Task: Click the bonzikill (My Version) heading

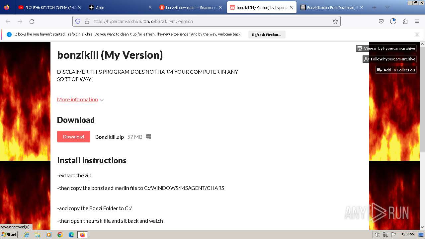Action: 110,55
